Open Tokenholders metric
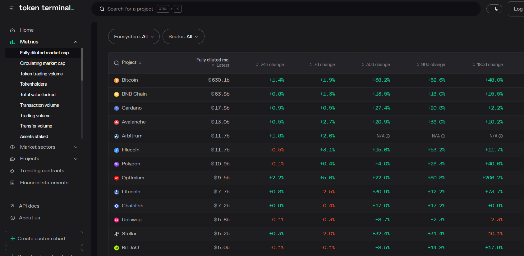The image size is (524, 256). 33,84
